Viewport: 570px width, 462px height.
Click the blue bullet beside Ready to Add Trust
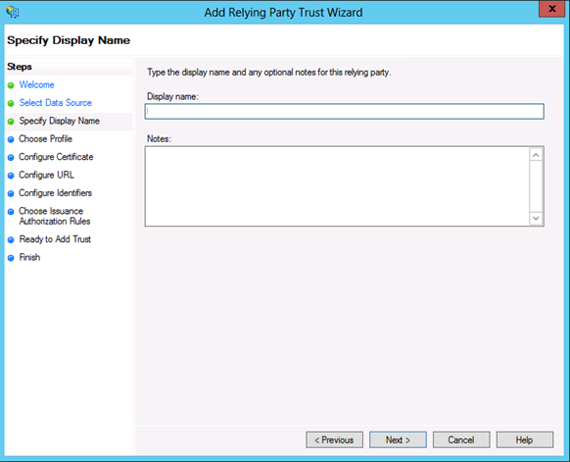(x=11, y=239)
